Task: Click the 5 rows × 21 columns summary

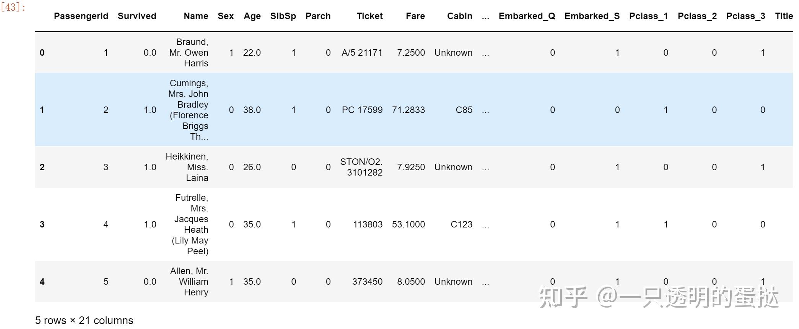Action: (x=84, y=321)
